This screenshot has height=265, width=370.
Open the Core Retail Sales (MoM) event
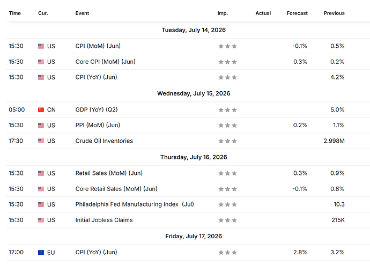click(116, 189)
